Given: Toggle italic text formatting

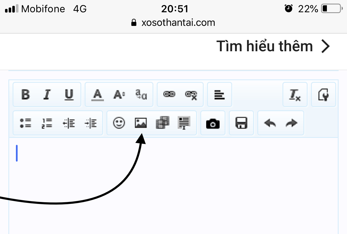Looking at the screenshot, I should click(x=47, y=95).
